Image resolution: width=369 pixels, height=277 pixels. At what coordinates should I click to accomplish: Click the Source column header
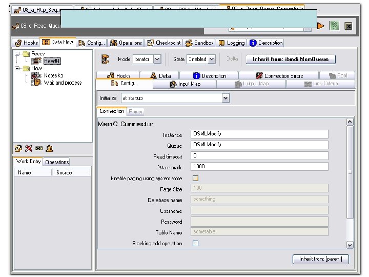point(71,173)
